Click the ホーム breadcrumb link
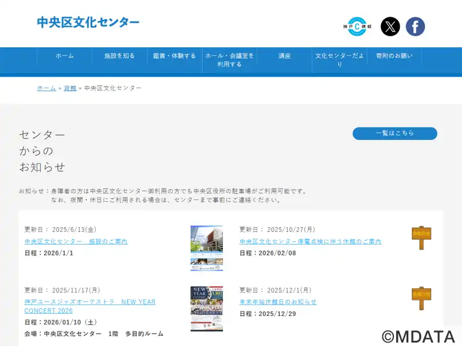 click(x=46, y=88)
